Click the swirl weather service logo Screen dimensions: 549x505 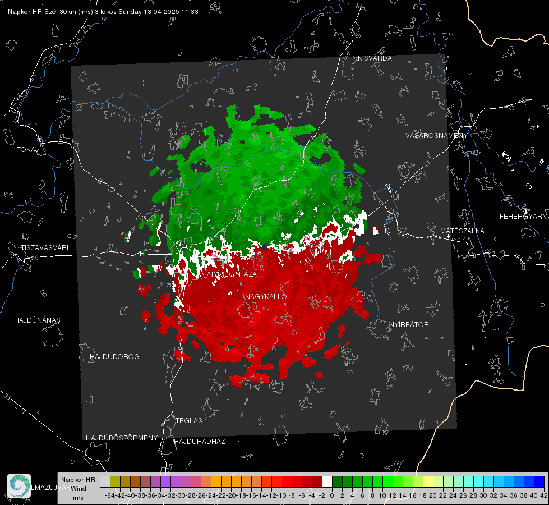coord(19,486)
